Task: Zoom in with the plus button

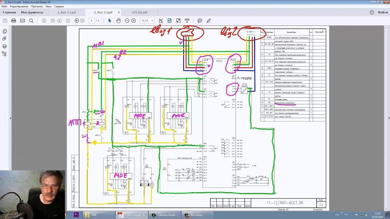Action: [x=133, y=21]
